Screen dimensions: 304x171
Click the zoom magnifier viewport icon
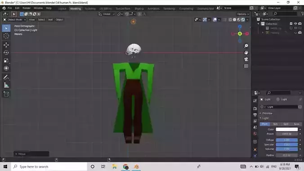(x=246, y=46)
